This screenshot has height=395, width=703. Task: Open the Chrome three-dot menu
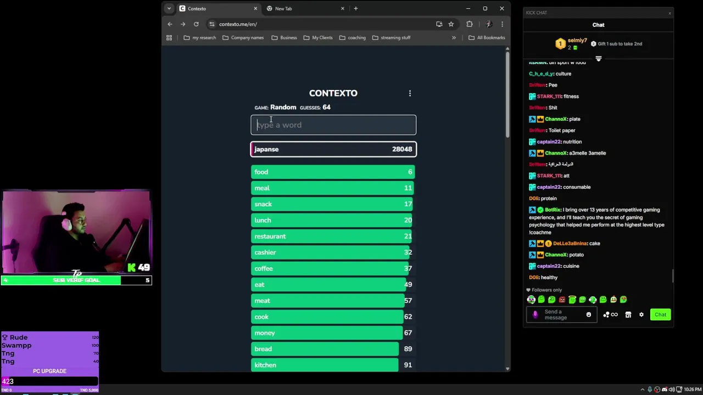(x=501, y=24)
